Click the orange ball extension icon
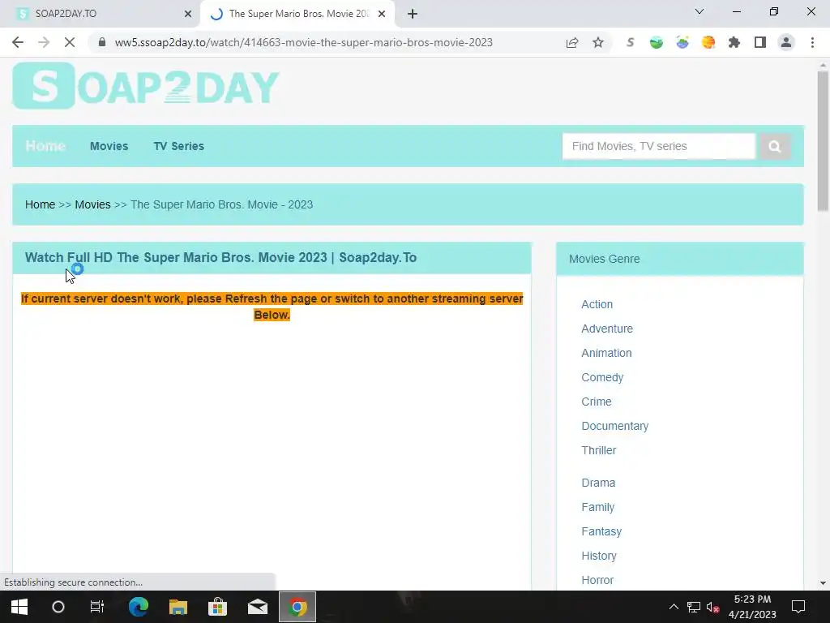 708,42
